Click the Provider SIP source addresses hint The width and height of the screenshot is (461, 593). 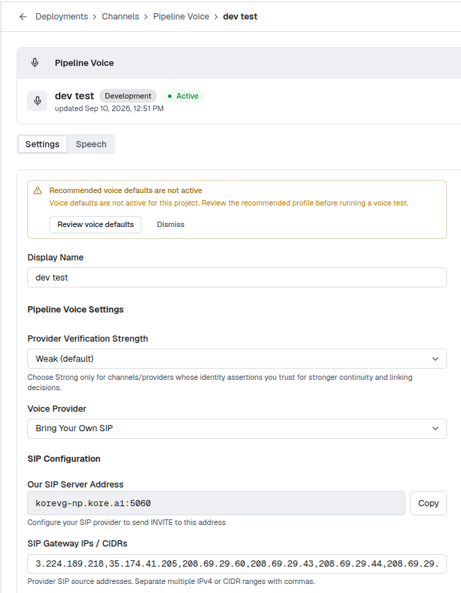[x=171, y=582]
